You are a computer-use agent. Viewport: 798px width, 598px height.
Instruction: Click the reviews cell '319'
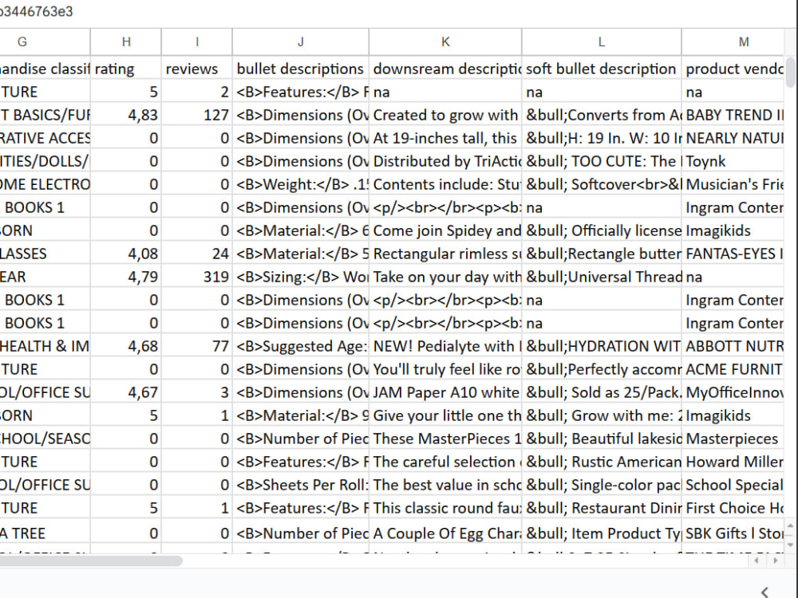197,277
